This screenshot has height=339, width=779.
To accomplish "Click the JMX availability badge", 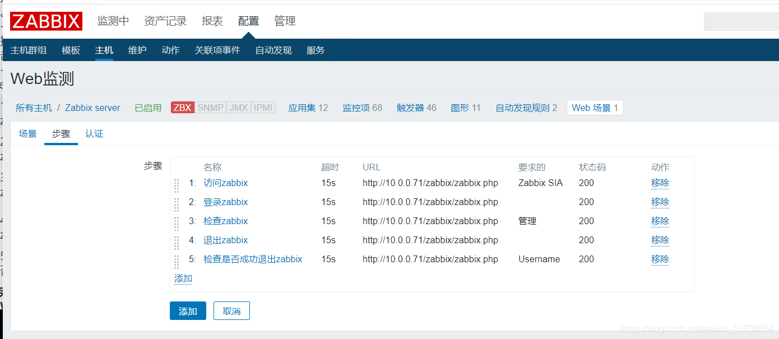I will (239, 108).
